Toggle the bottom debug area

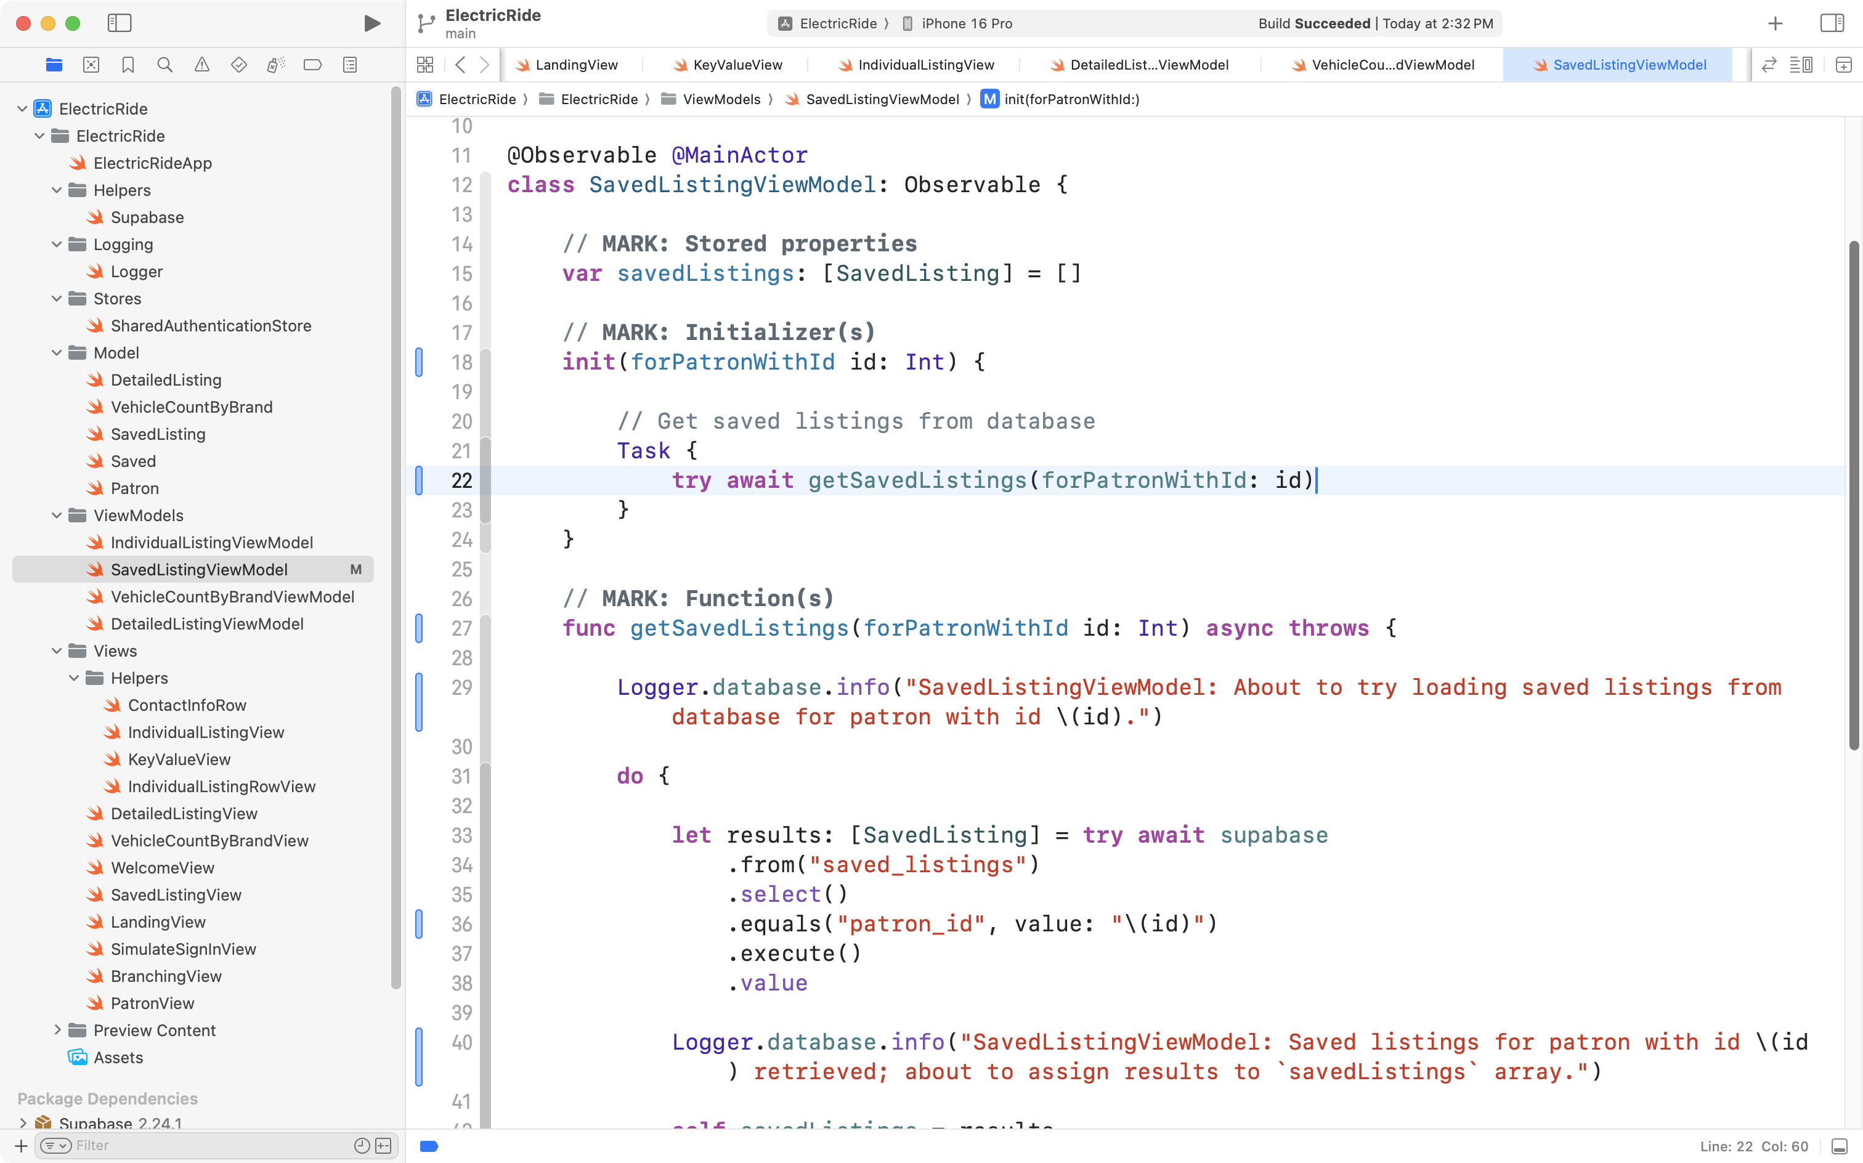(x=1839, y=1146)
